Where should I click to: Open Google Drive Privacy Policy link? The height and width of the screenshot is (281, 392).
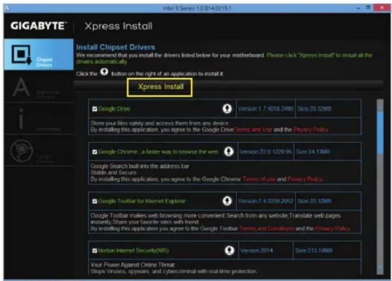(x=311, y=130)
